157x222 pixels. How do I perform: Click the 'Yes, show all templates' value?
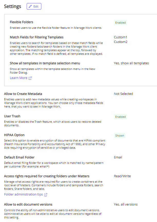pyautogui.click(x=131, y=63)
